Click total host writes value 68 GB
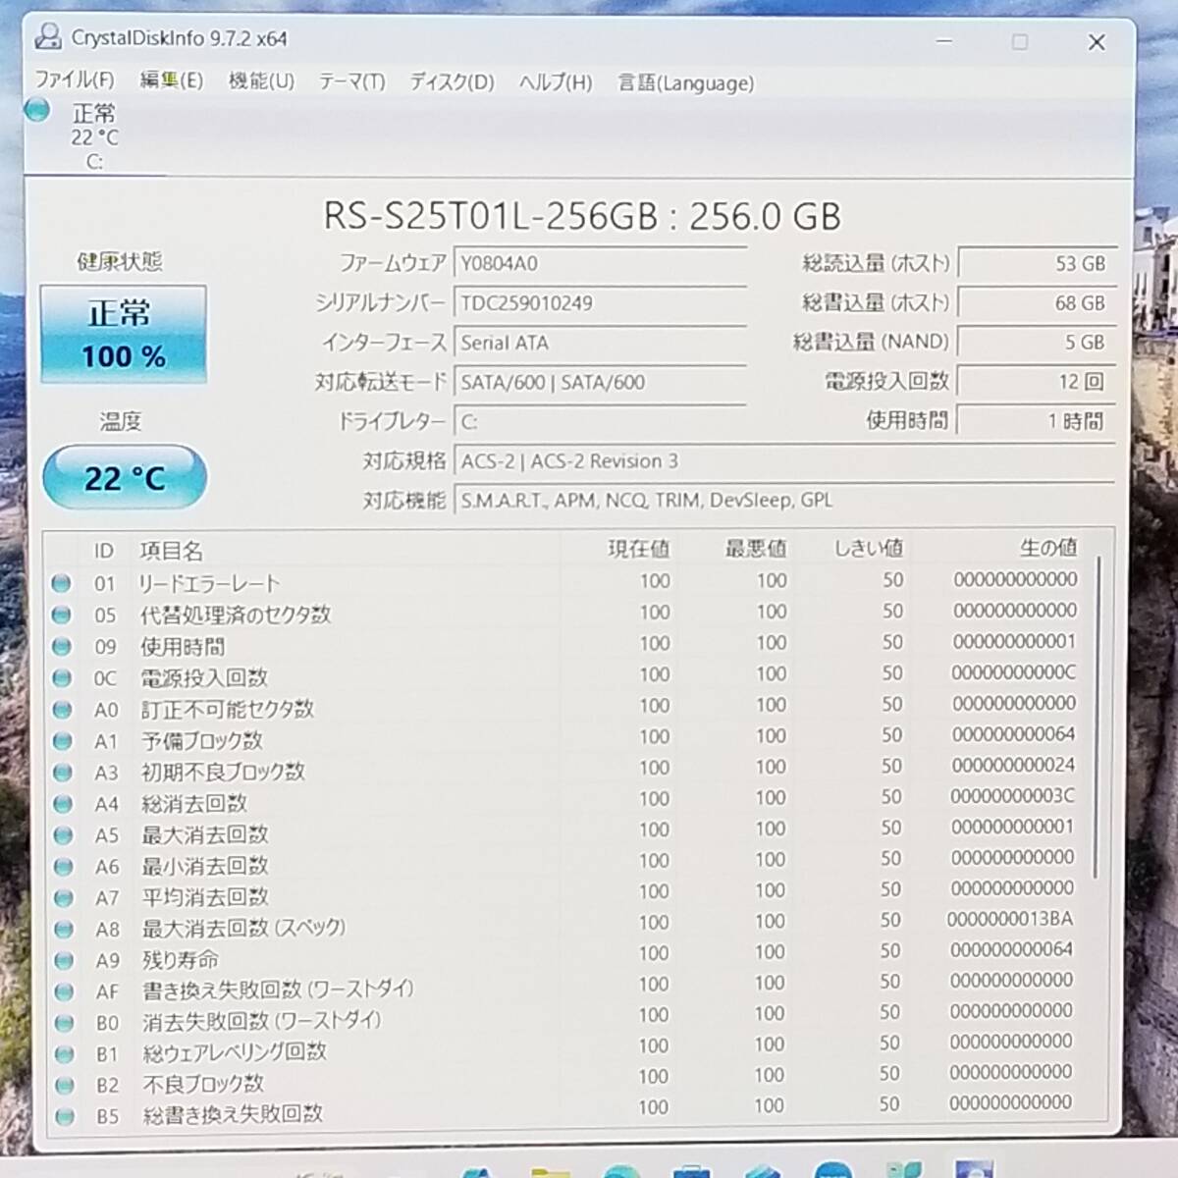1178x1178 pixels. point(1037,302)
